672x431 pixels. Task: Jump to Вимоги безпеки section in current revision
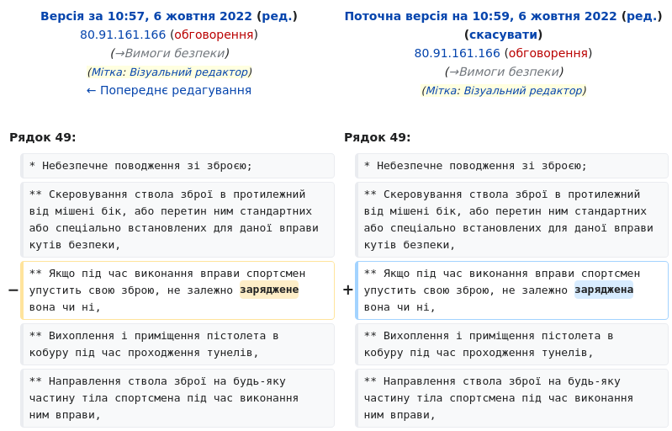point(504,72)
